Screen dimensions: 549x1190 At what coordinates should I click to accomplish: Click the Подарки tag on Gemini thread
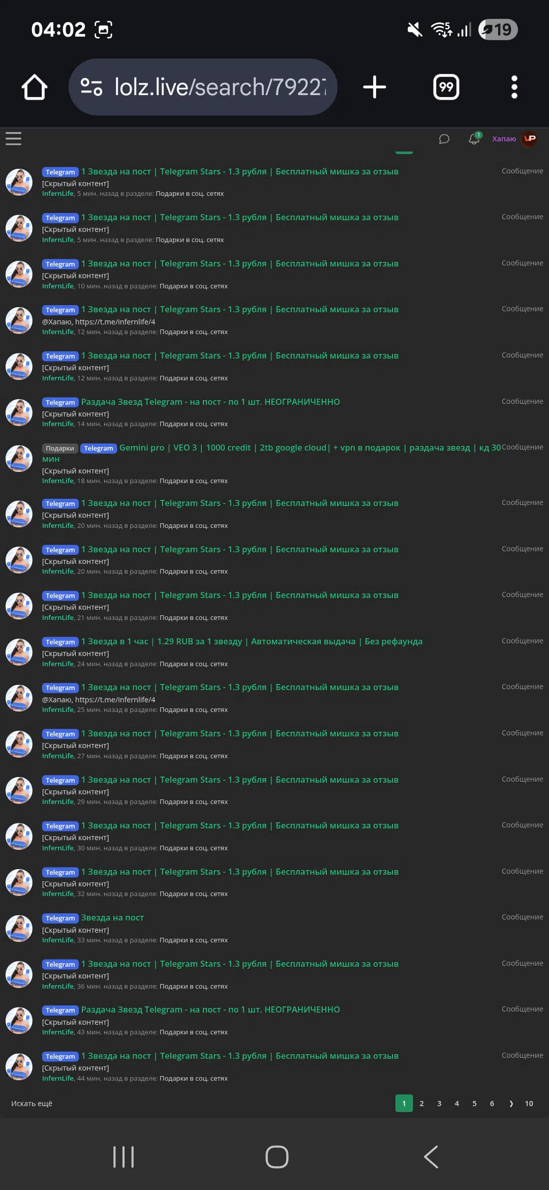(60, 448)
